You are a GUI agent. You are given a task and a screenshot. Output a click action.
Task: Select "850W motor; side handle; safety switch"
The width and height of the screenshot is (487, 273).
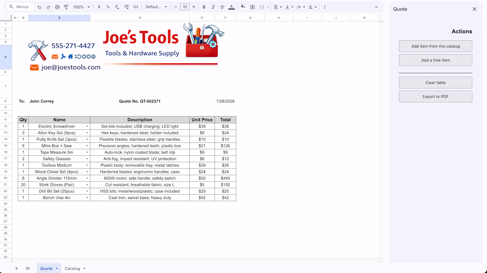(x=140, y=178)
